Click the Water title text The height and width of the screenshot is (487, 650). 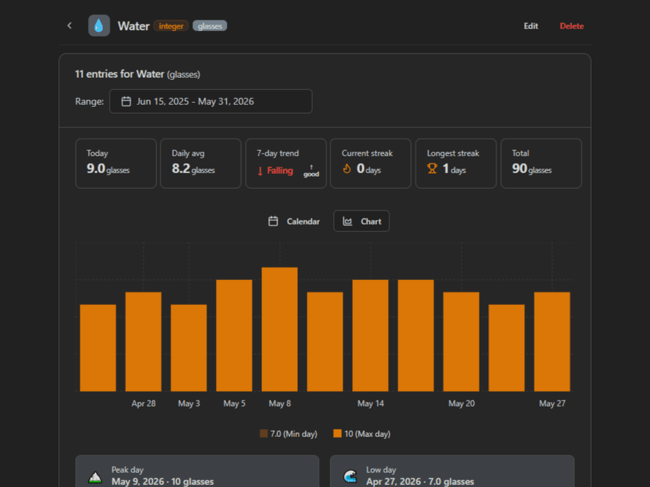[133, 26]
